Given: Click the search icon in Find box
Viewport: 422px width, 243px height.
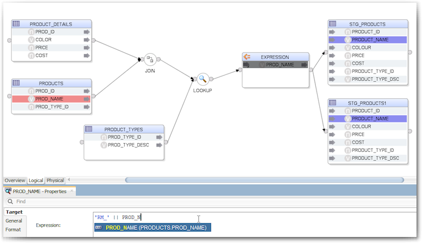Looking at the screenshot, I should point(10,201).
